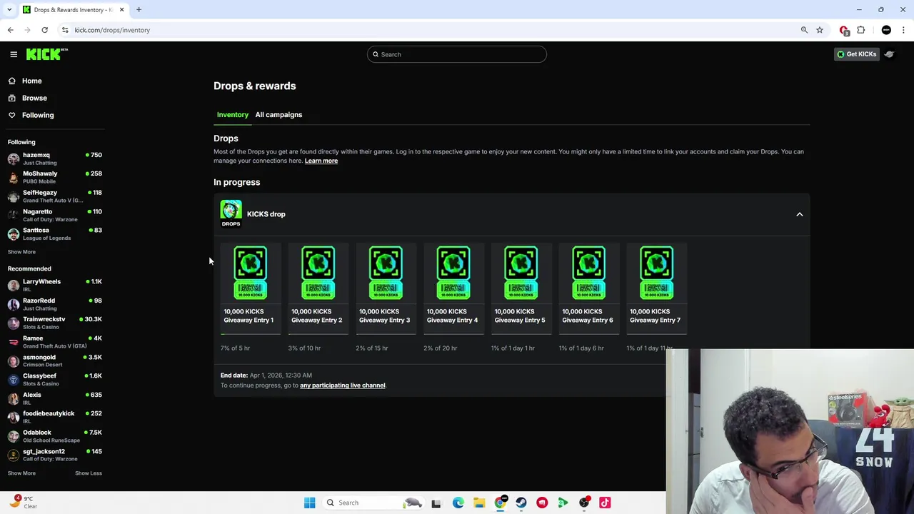Image resolution: width=914 pixels, height=514 pixels.
Task: Collapse Recommended list with Show Less
Action: (x=89, y=473)
